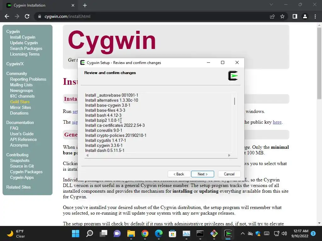Open User's Guide sidebar link
Screen dimensions: 322x241
[22, 134]
